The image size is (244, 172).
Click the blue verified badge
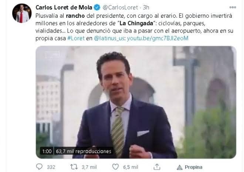[x=97, y=7]
